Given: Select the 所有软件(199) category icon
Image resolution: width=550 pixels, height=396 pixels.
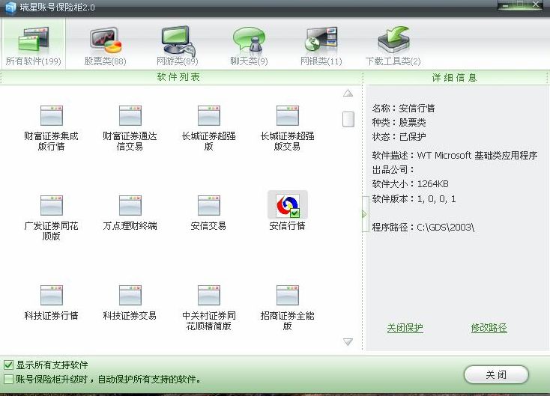Looking at the screenshot, I should tap(33, 39).
